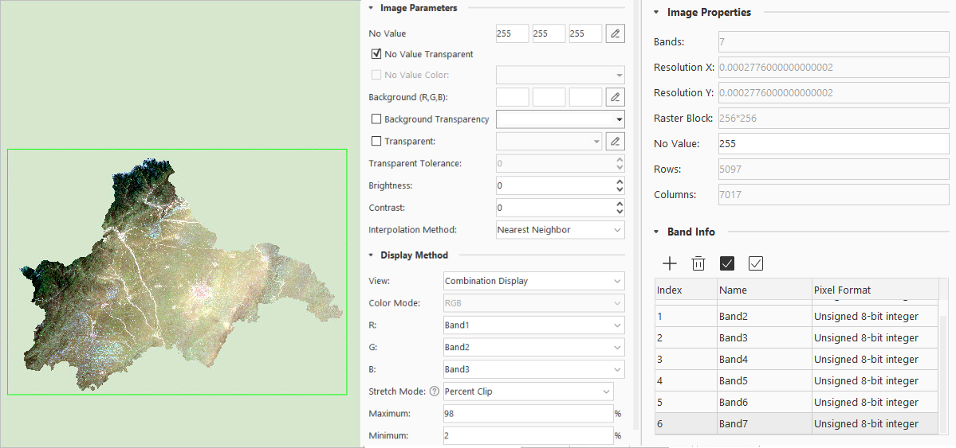Enable the Background Transparency checkbox
This screenshot has width=956, height=448.
pos(376,119)
